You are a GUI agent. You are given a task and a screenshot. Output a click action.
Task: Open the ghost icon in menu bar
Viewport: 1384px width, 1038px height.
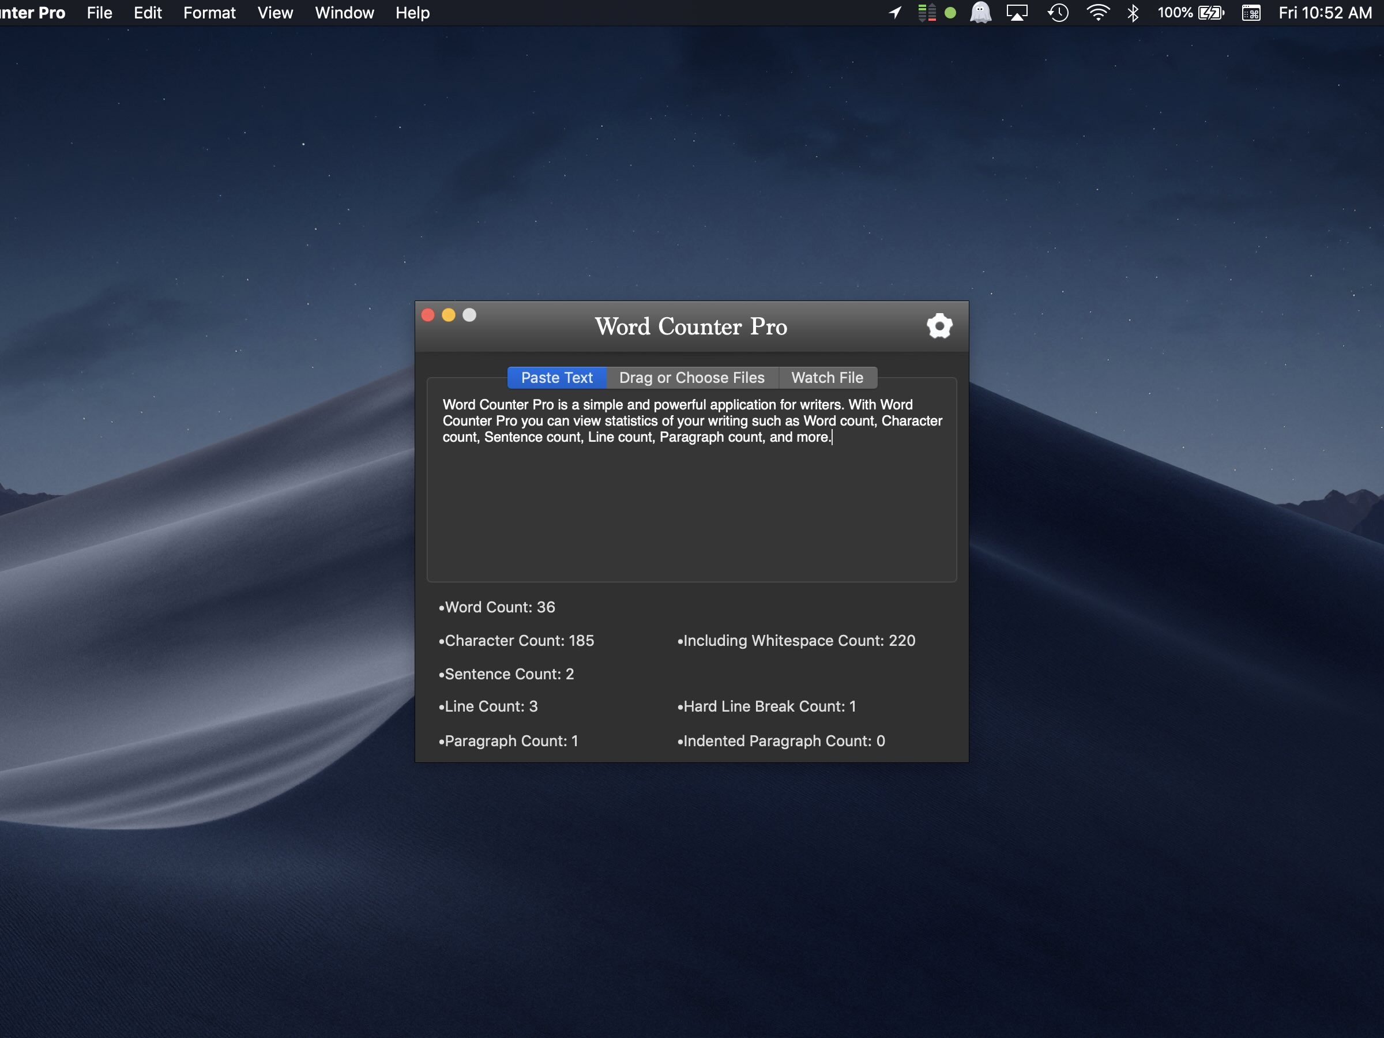coord(980,13)
